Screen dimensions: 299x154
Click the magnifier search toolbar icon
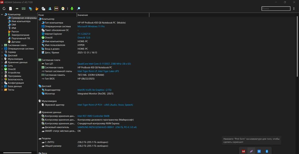[78, 9]
